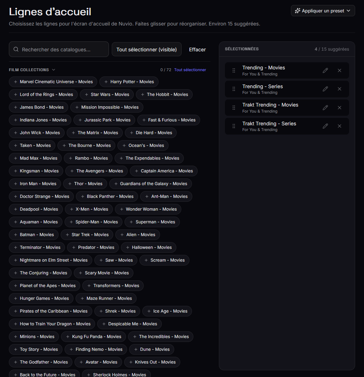This screenshot has width=364, height=377.
Task: Add Terminator - Movies chip
Action: (37, 247)
